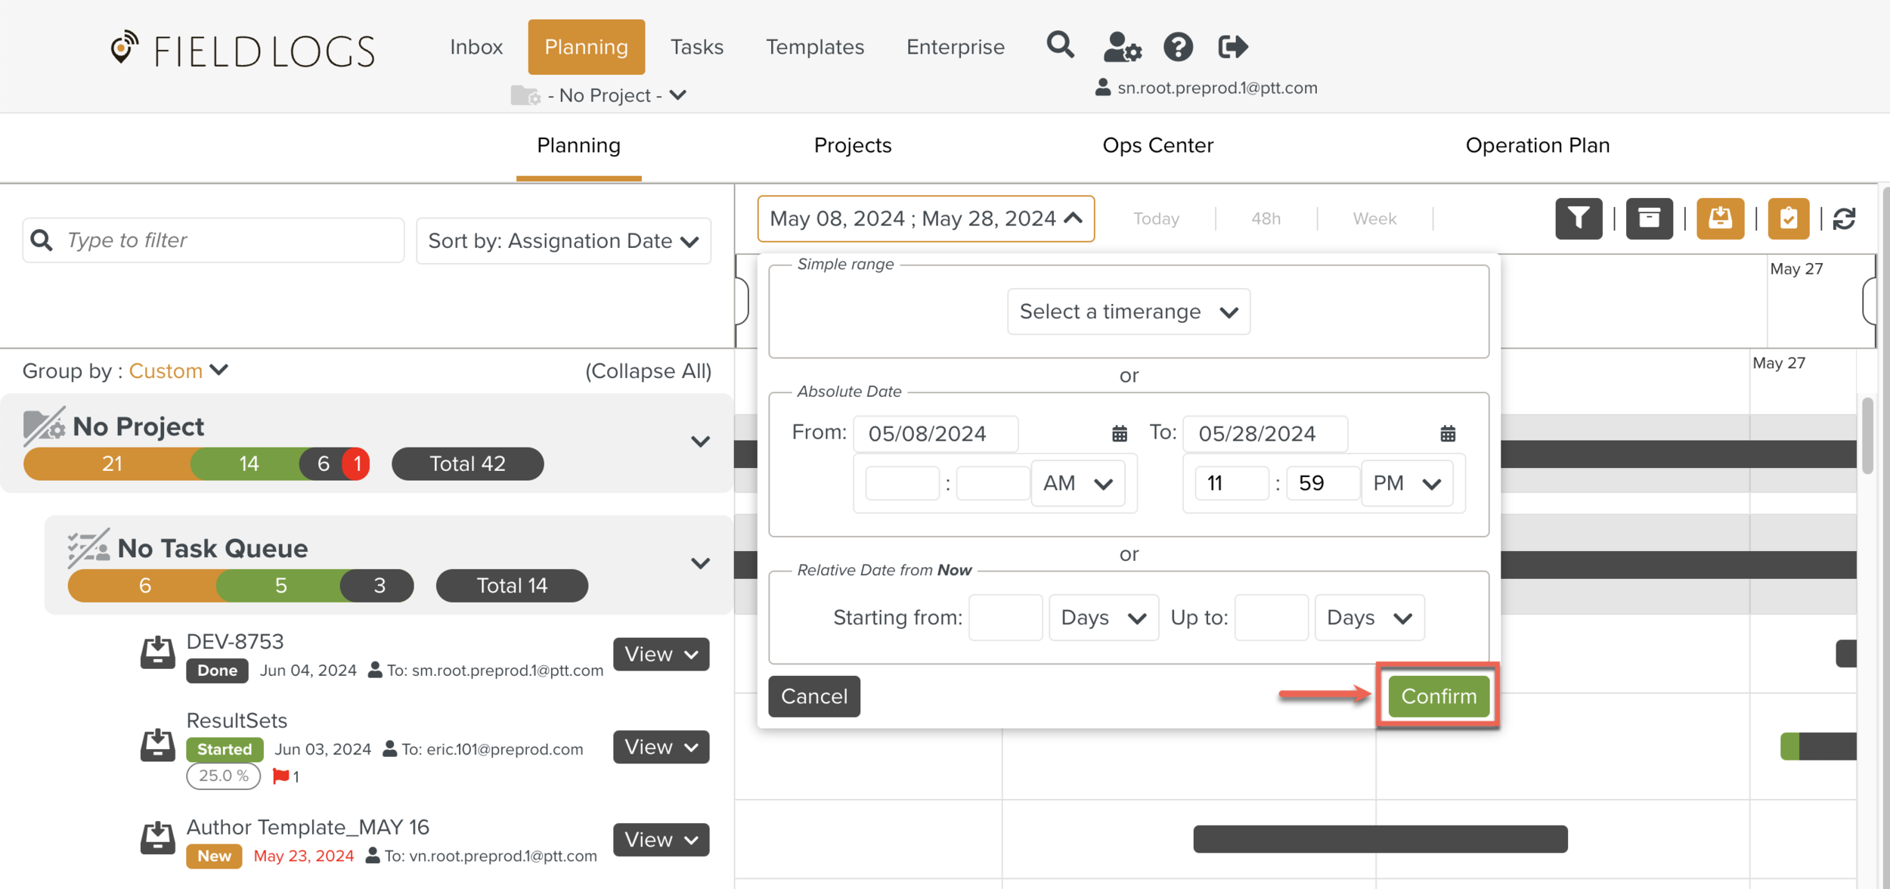Open the user settings icon
The width and height of the screenshot is (1890, 889).
tap(1121, 47)
